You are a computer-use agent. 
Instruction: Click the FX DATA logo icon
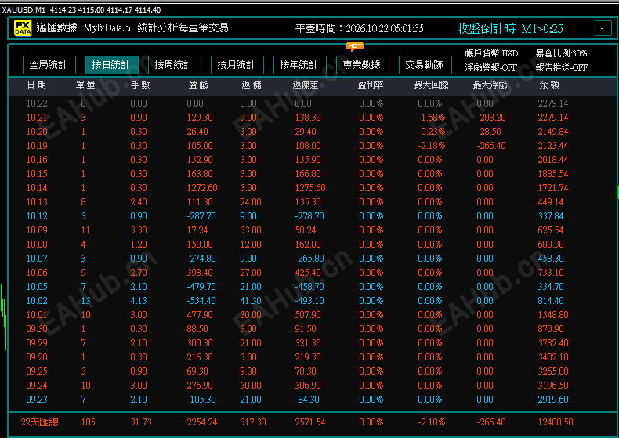[23, 28]
